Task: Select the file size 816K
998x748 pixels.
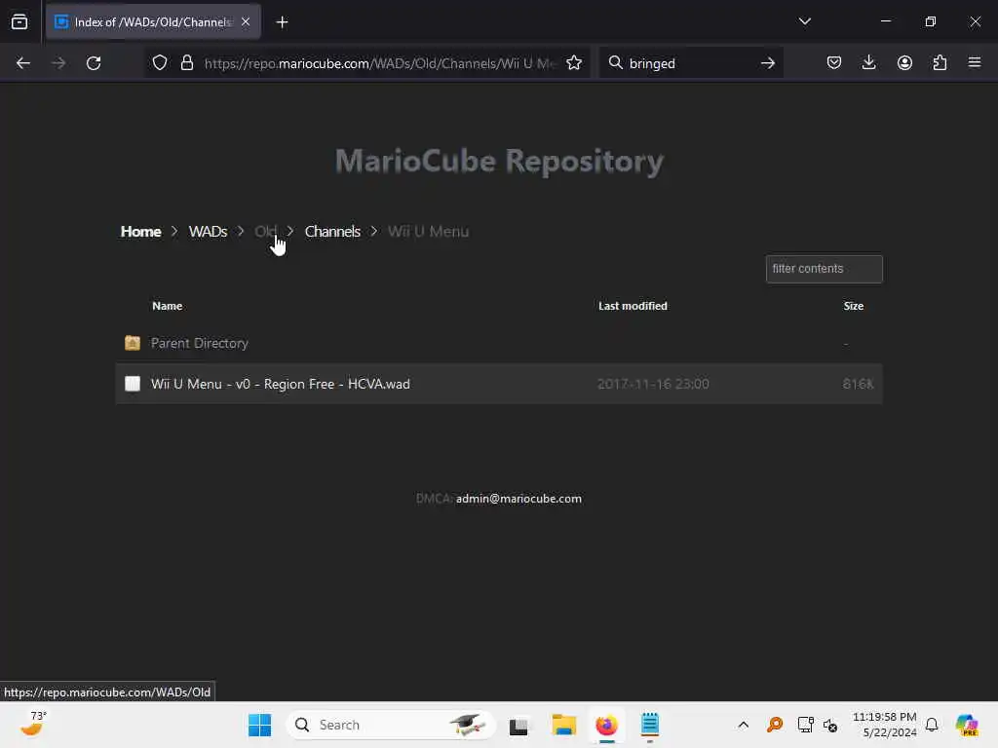Action: 858,384
